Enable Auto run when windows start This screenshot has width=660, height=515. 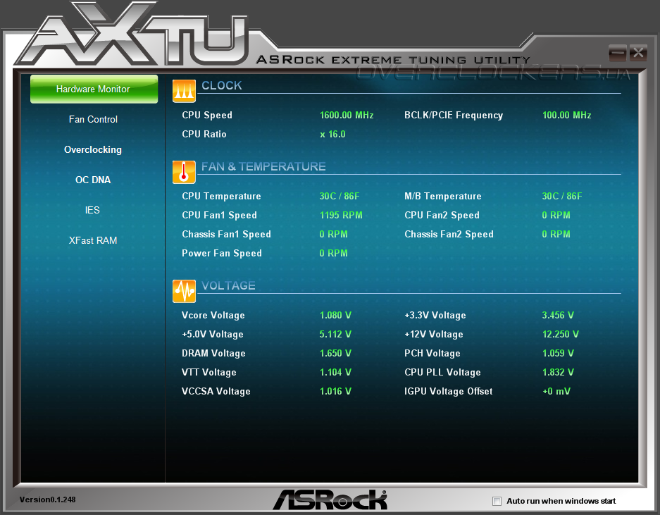(497, 501)
